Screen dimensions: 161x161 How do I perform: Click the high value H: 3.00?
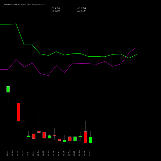(x=81, y=8)
